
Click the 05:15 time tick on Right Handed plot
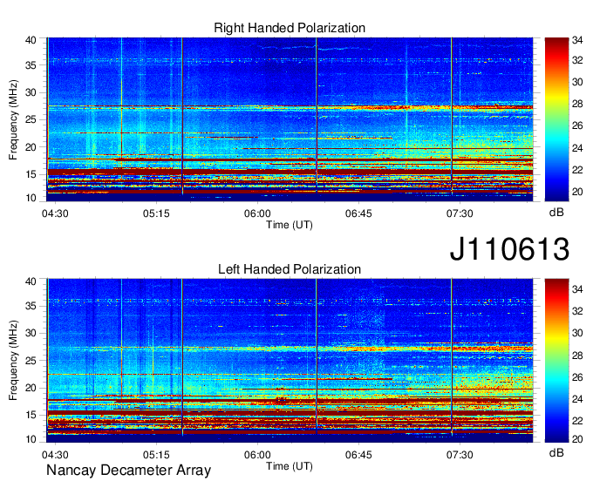pos(156,213)
